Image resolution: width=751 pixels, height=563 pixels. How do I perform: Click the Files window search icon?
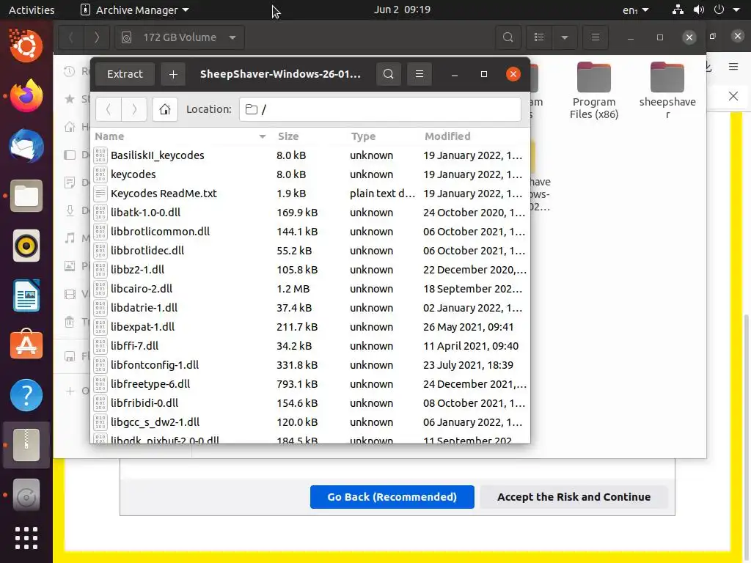[x=508, y=37]
